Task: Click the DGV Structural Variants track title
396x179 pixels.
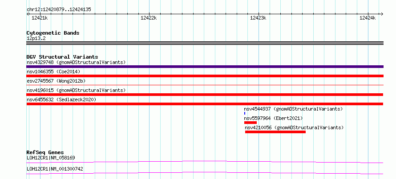Action: (62, 57)
